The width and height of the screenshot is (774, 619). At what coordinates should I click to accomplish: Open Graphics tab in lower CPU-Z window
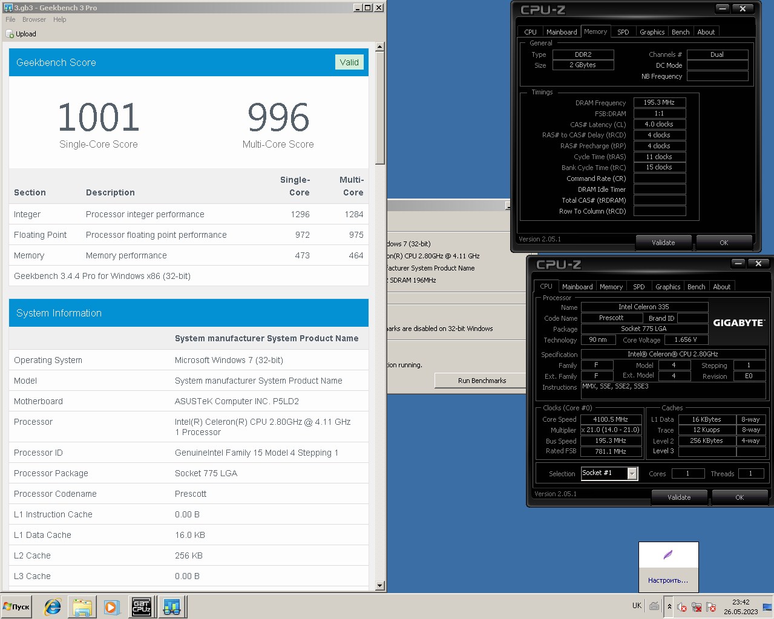(667, 287)
